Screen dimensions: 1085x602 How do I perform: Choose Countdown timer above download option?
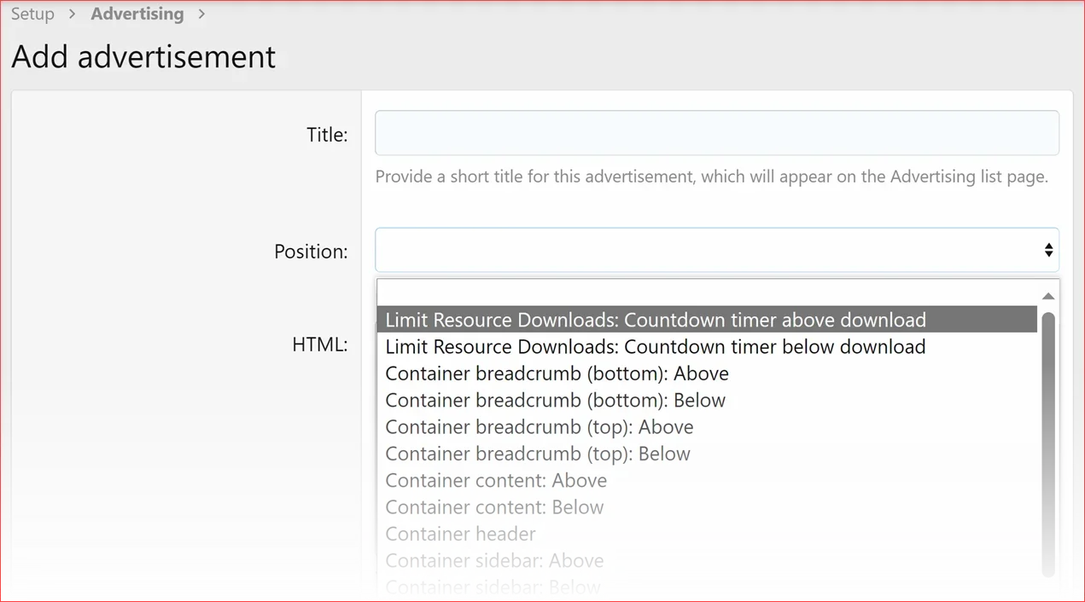[656, 320]
